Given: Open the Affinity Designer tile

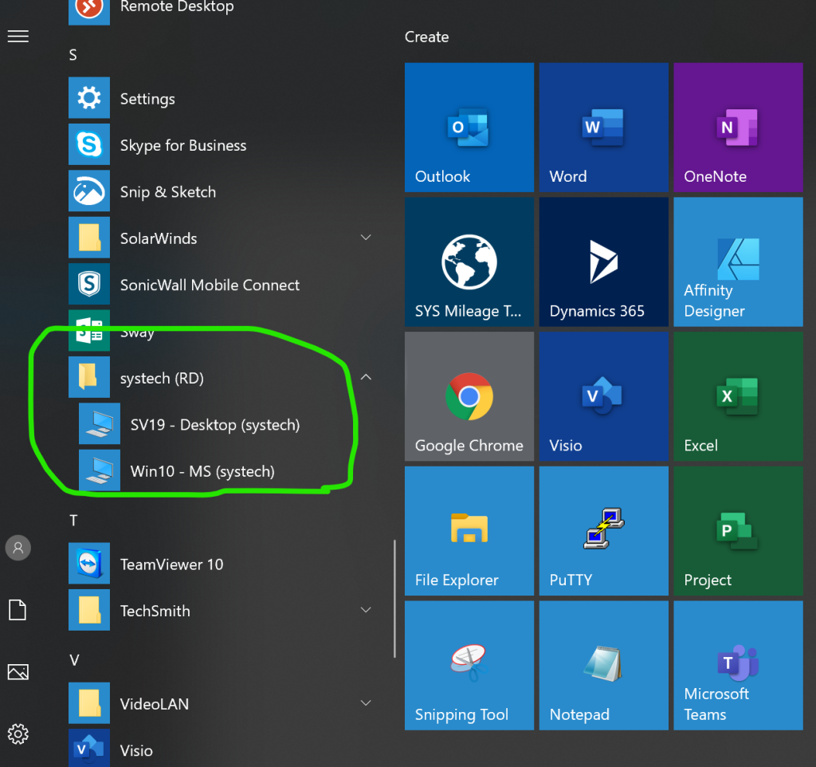Looking at the screenshot, I should (x=738, y=262).
